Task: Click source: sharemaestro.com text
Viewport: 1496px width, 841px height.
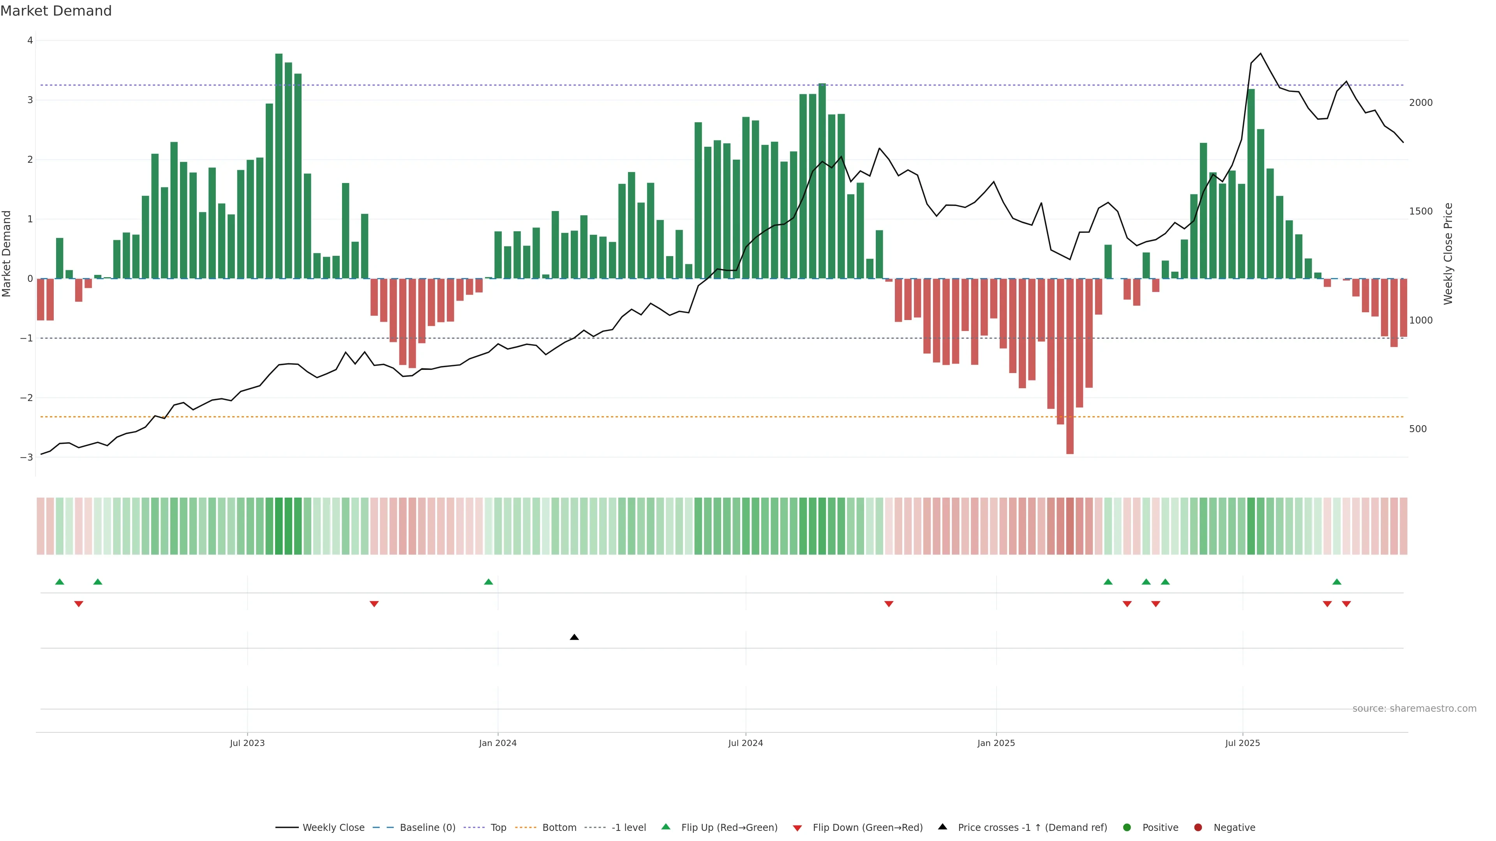Action: pos(1414,709)
